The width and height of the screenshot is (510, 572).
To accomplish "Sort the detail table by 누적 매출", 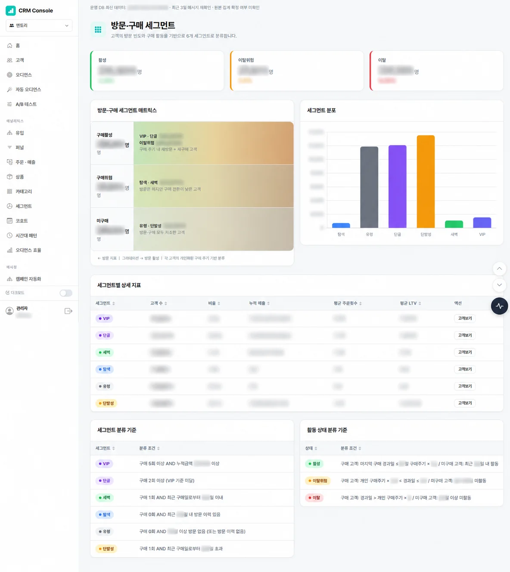I will (259, 304).
